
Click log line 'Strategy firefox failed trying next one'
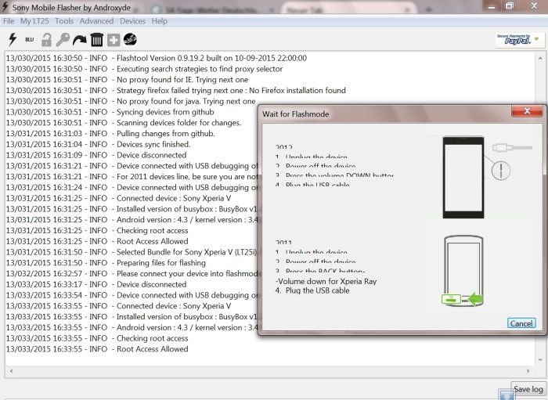(x=176, y=91)
